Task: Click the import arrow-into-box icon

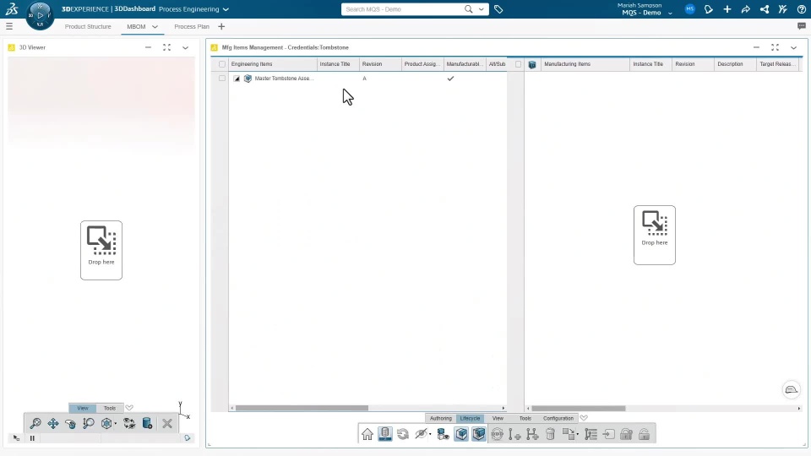Action: (x=609, y=434)
